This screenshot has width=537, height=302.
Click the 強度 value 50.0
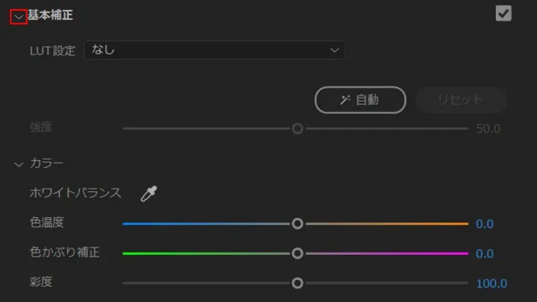(x=488, y=128)
